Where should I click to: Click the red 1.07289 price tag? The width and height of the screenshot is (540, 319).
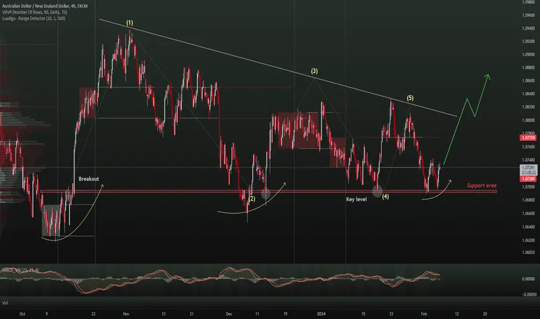[x=528, y=179]
